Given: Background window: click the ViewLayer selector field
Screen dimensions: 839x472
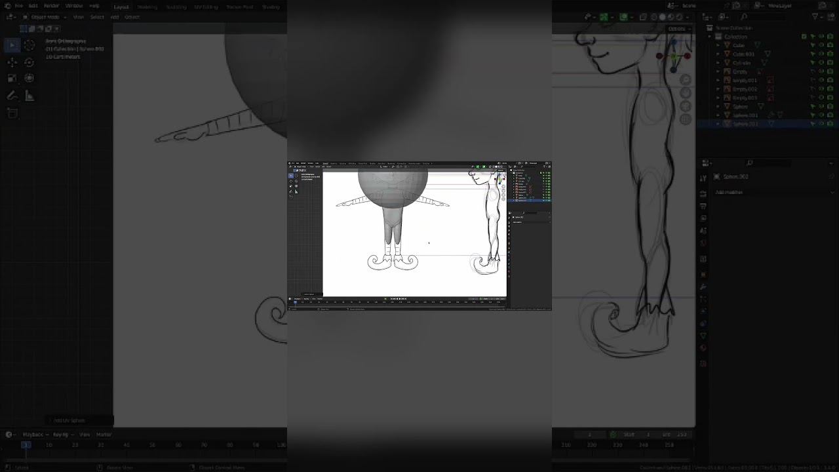Looking at the screenshot, I should click(791, 6).
